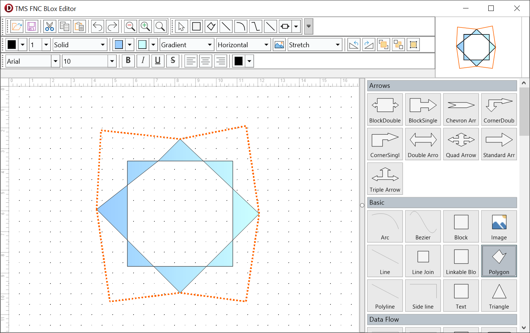Toggle italic text formatting
Image resolution: width=530 pixels, height=333 pixels.
[143, 61]
